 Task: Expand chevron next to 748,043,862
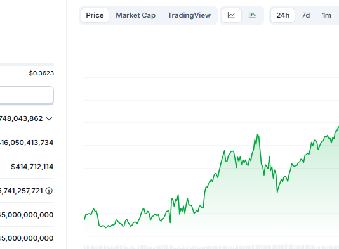(49, 118)
